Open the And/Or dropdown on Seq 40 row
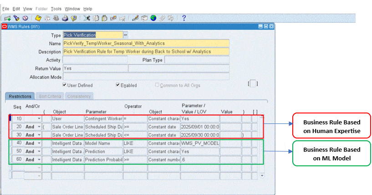This screenshot has width=372, height=195. (39, 143)
